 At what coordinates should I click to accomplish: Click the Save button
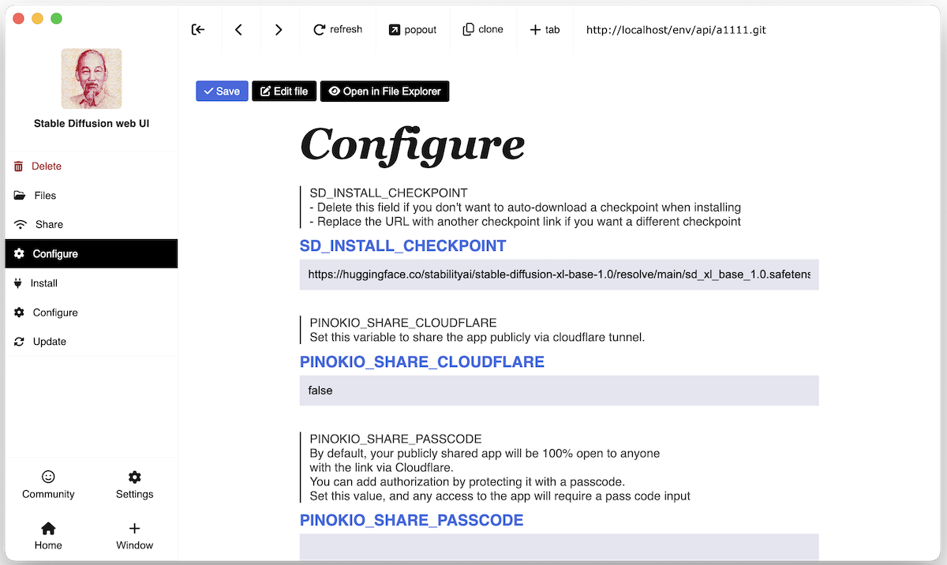tap(222, 92)
